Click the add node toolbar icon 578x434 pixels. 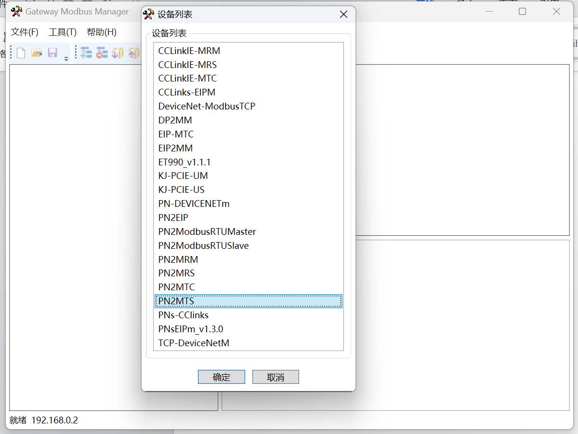tap(86, 53)
